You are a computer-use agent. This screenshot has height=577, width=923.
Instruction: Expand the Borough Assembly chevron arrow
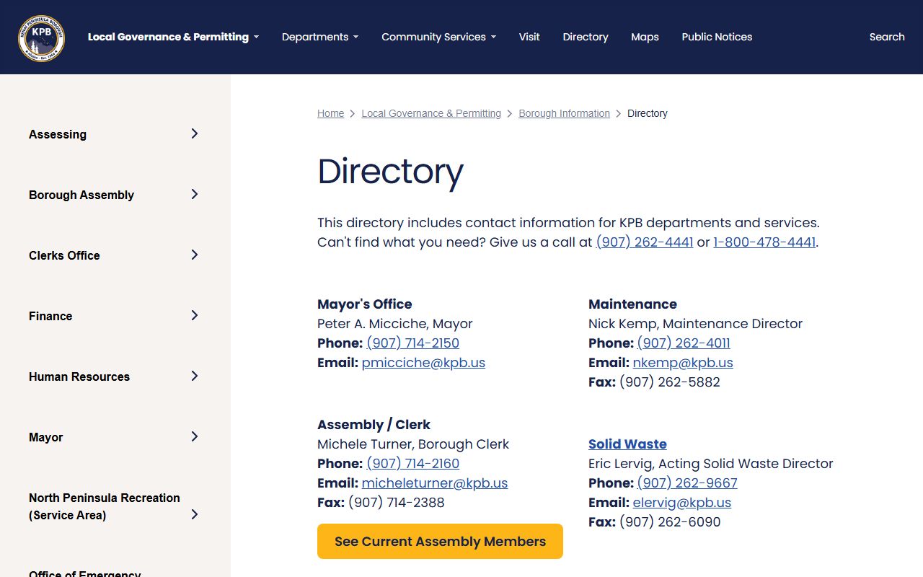[194, 194]
